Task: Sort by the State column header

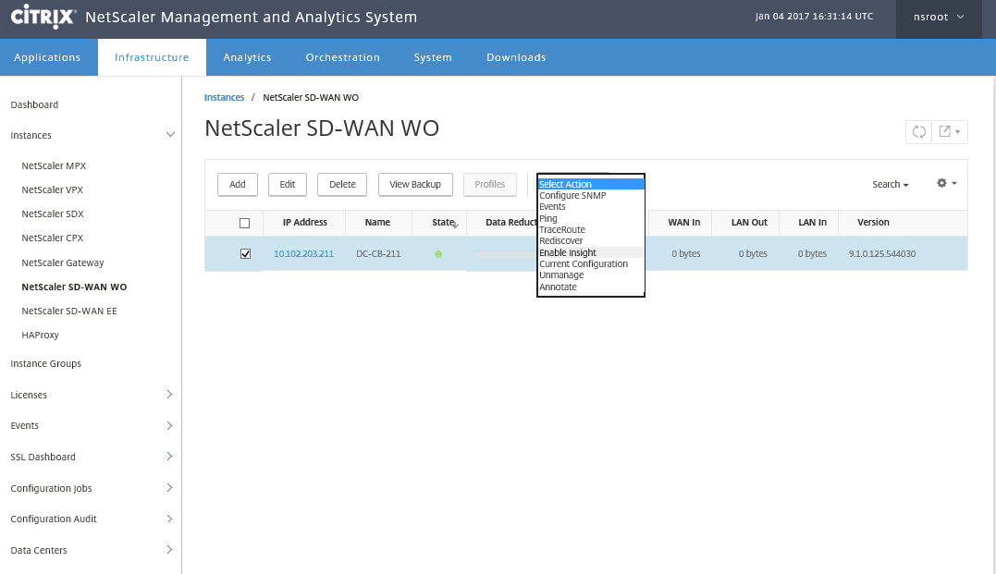Action: (444, 222)
